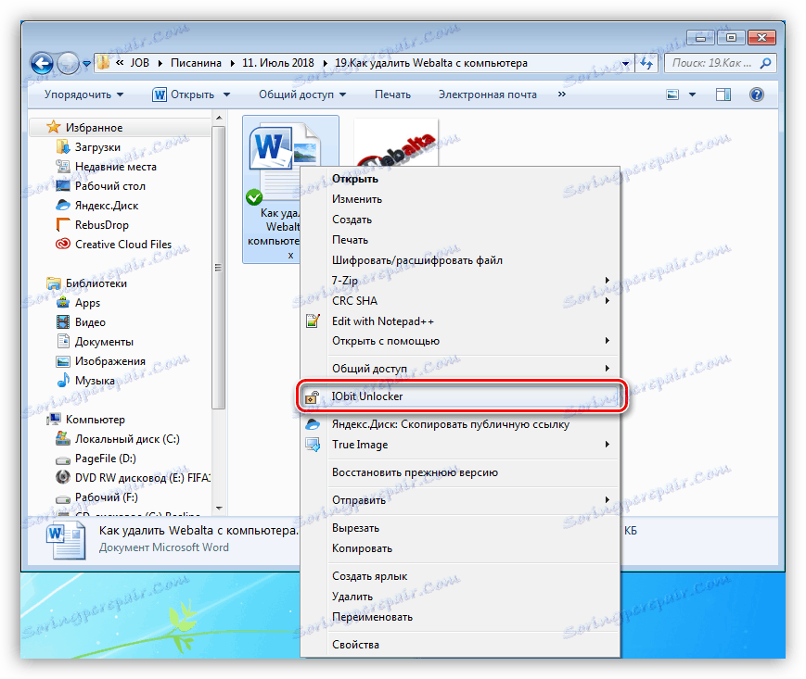
Task: Open the Общий доступ toolbar dropdown
Action: click(x=302, y=94)
